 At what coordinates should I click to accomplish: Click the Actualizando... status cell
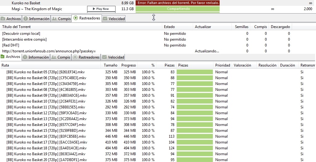click(207, 51)
